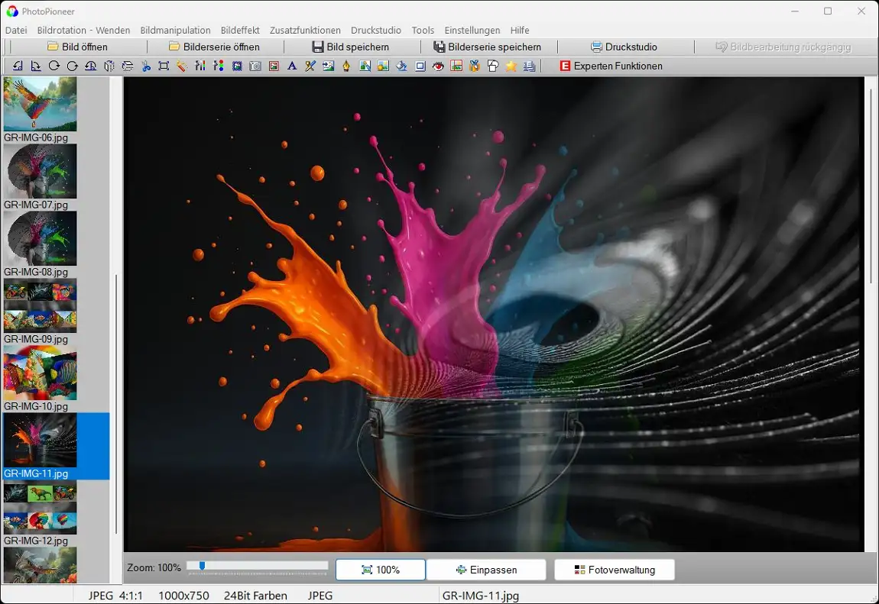Select the crop frame tool icon

pyautogui.click(x=164, y=66)
